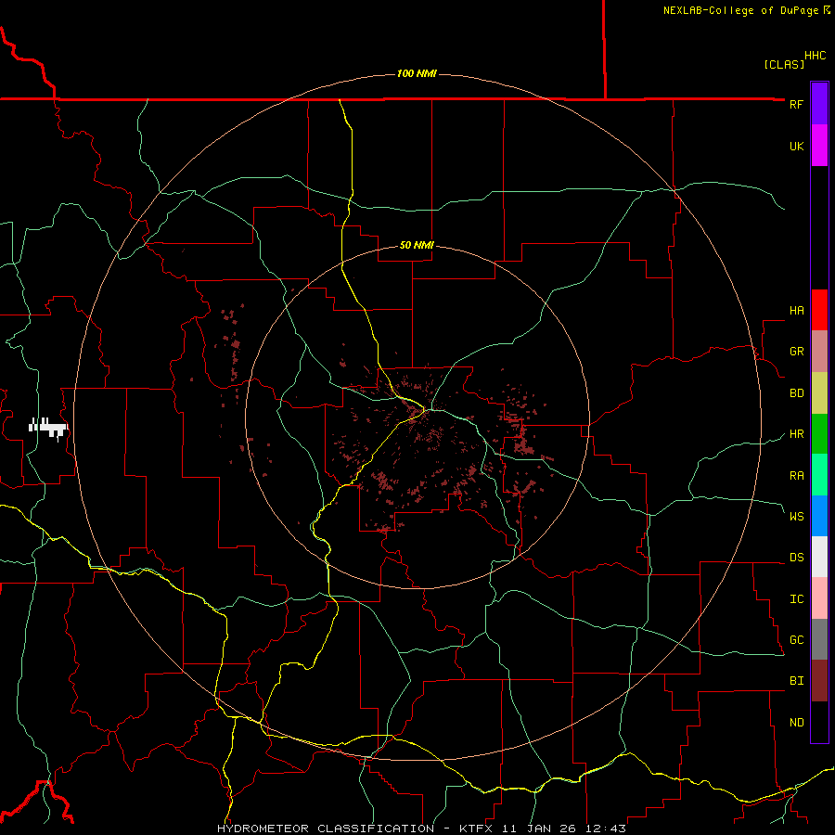Click the 50 NMI range ring label
The image size is (835, 835).
pos(417,246)
